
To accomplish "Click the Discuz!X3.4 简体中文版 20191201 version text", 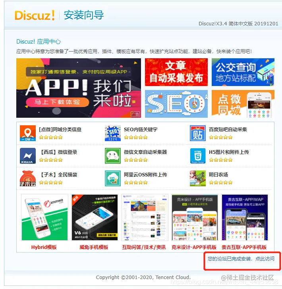I will point(238,24).
